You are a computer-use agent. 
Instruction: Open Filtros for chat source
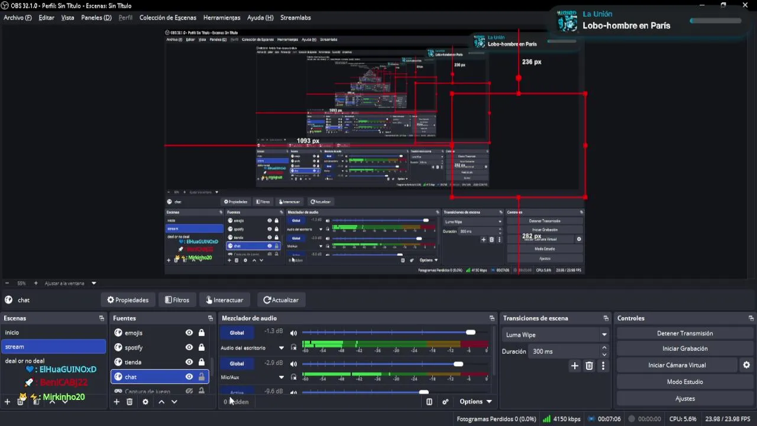pyautogui.click(x=177, y=300)
